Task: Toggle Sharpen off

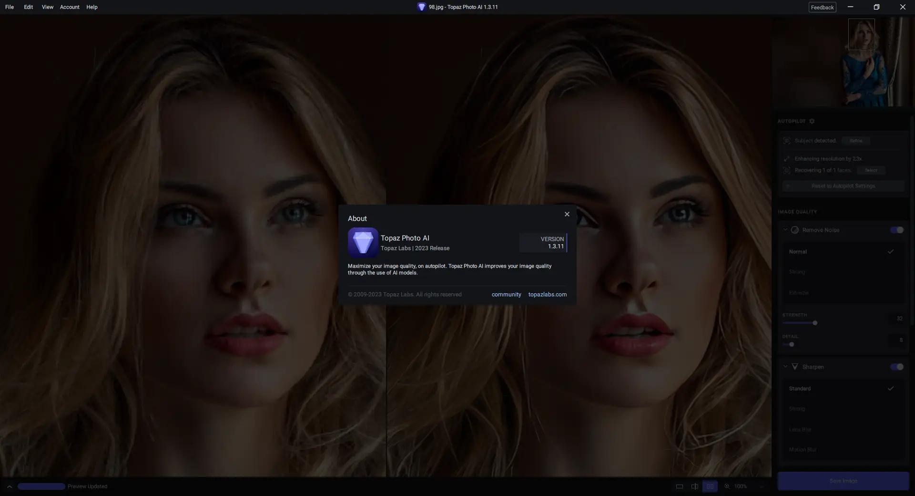Action: [896, 367]
